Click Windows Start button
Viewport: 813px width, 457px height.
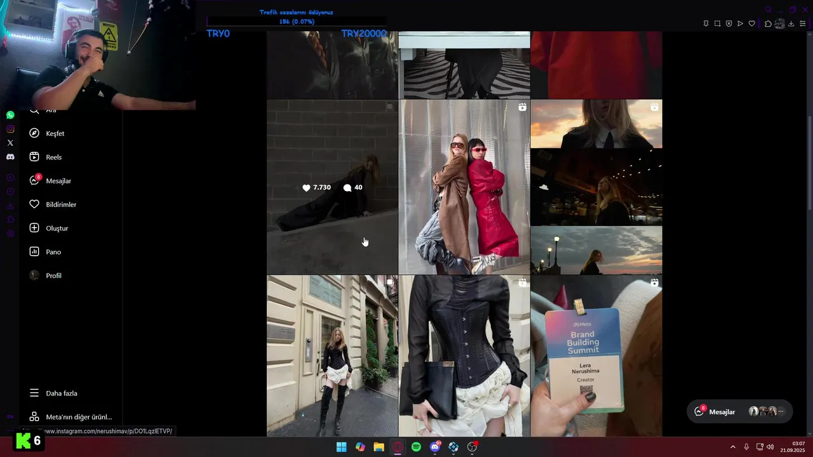(x=341, y=447)
